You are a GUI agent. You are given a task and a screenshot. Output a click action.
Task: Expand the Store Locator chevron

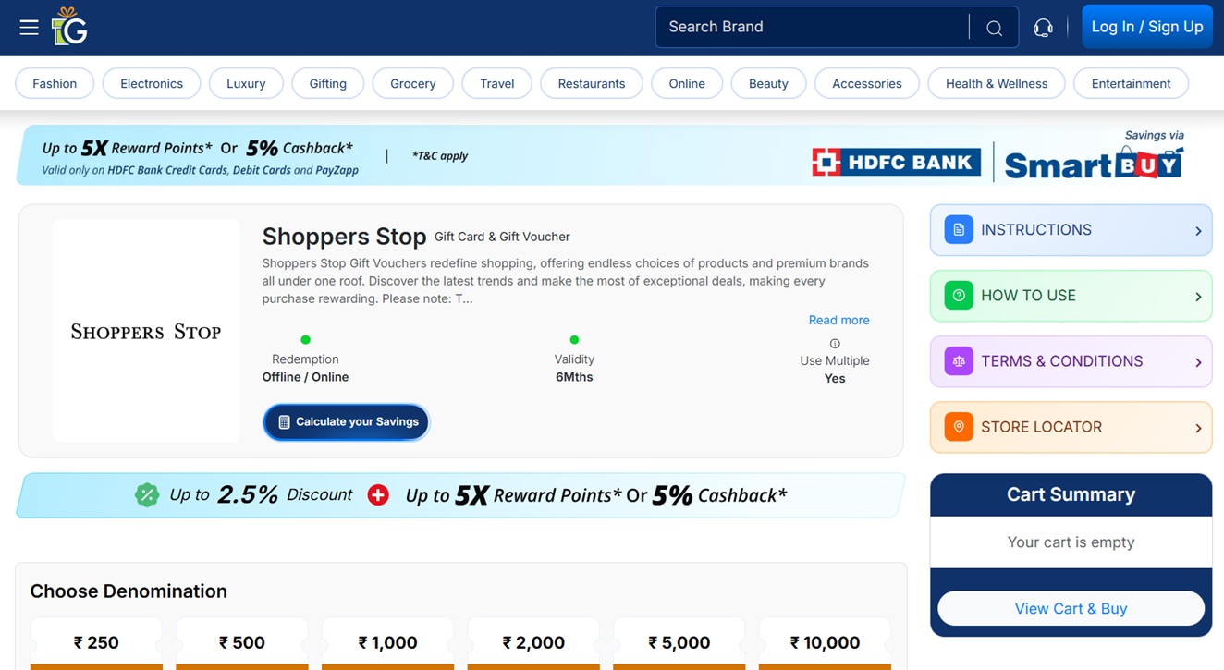tap(1198, 428)
